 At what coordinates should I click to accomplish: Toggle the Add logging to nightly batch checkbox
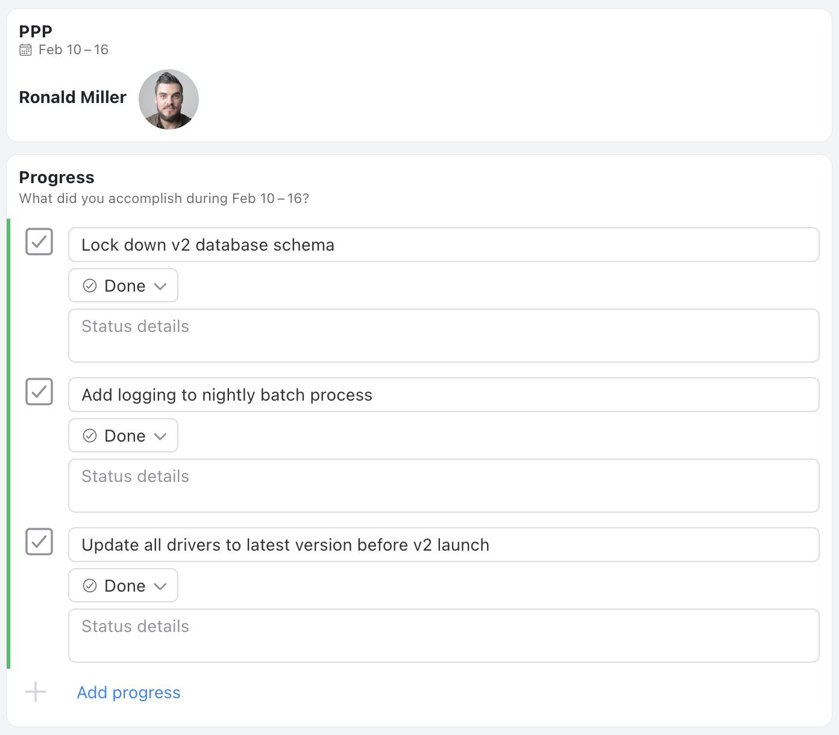(39, 392)
